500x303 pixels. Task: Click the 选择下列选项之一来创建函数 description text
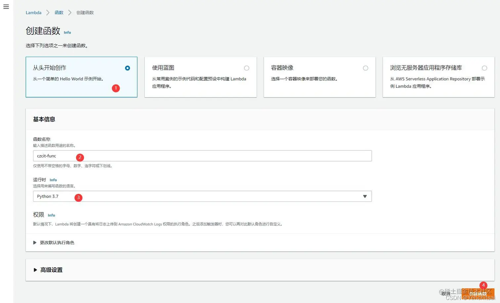(57, 46)
